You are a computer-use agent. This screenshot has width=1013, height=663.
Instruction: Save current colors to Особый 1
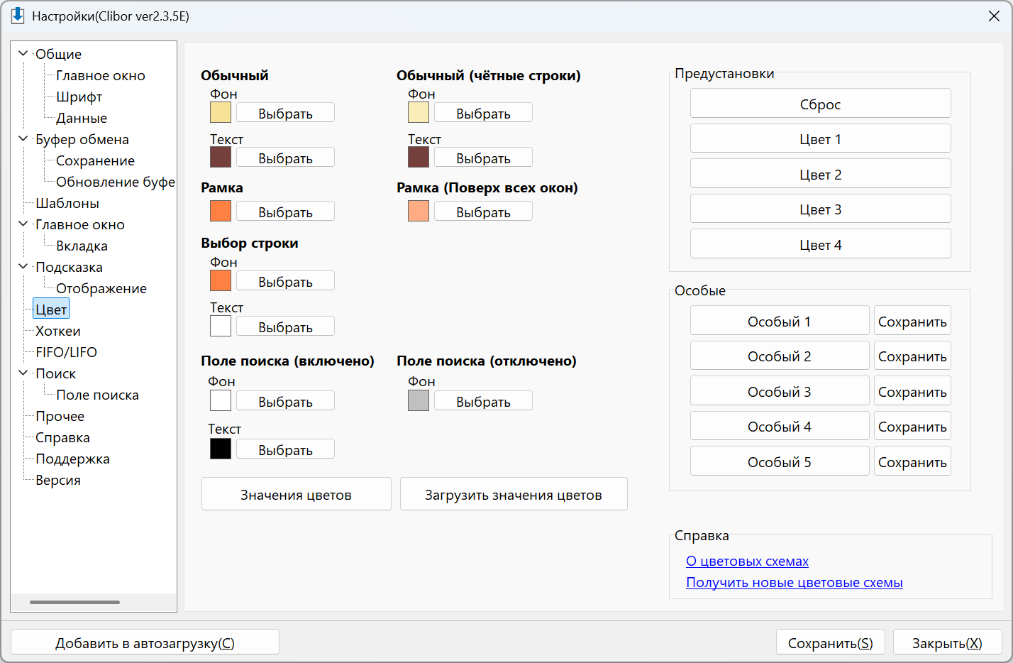click(x=912, y=321)
